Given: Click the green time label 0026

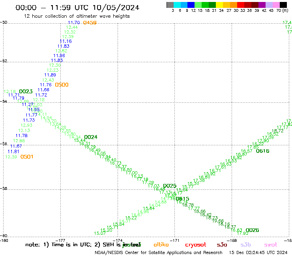Looking at the screenshot, I should [252, 230].
